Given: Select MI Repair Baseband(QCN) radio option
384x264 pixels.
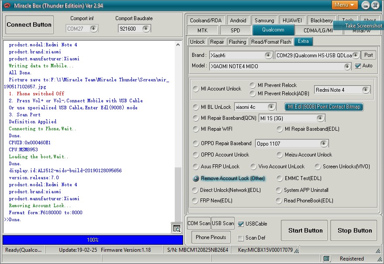Looking at the screenshot, I should [196, 118].
